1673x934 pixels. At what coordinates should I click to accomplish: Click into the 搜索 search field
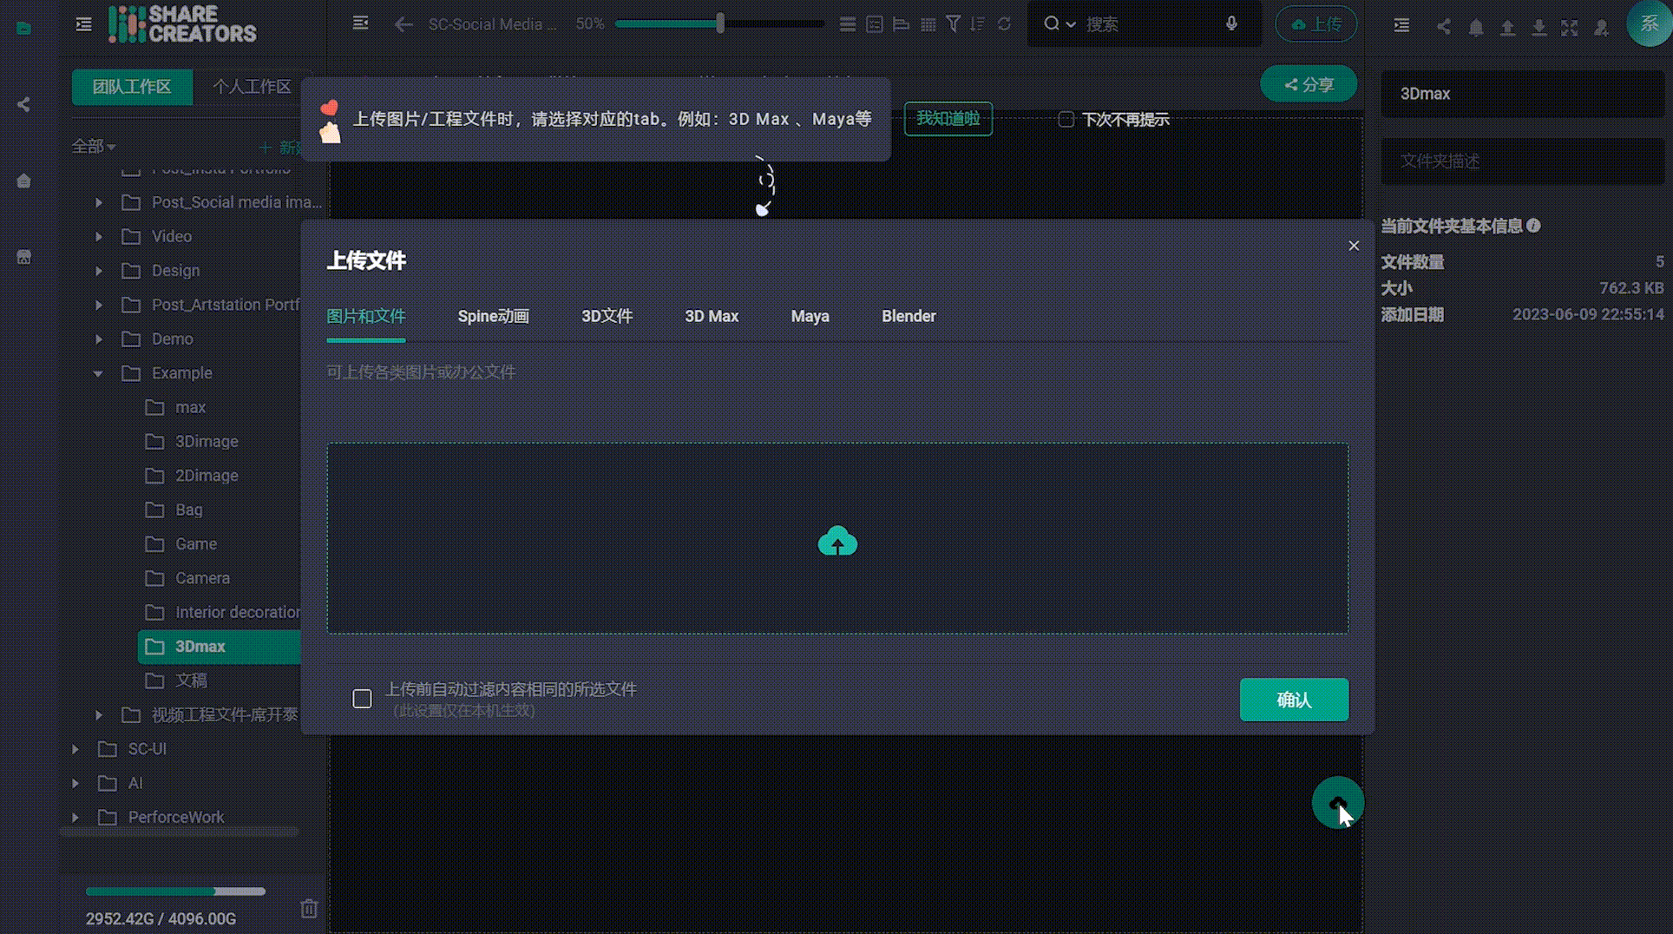[x=1145, y=24]
